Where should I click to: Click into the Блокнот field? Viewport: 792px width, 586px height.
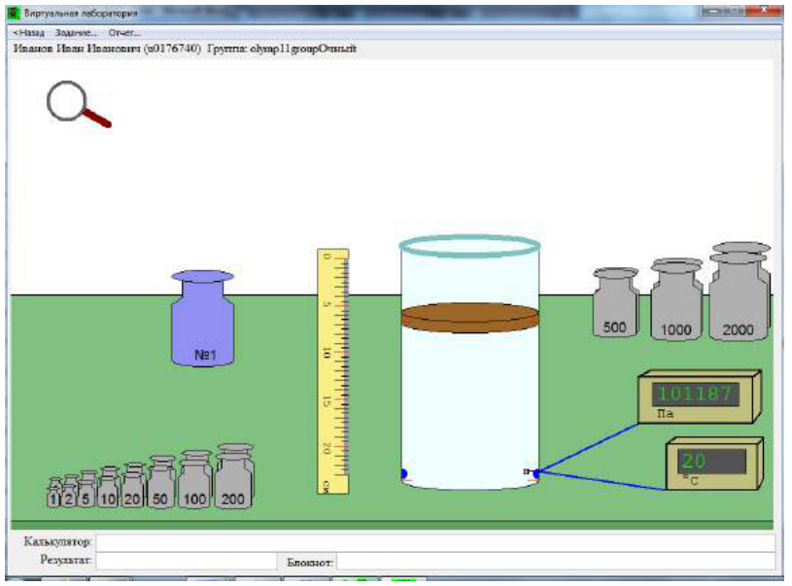point(556,561)
